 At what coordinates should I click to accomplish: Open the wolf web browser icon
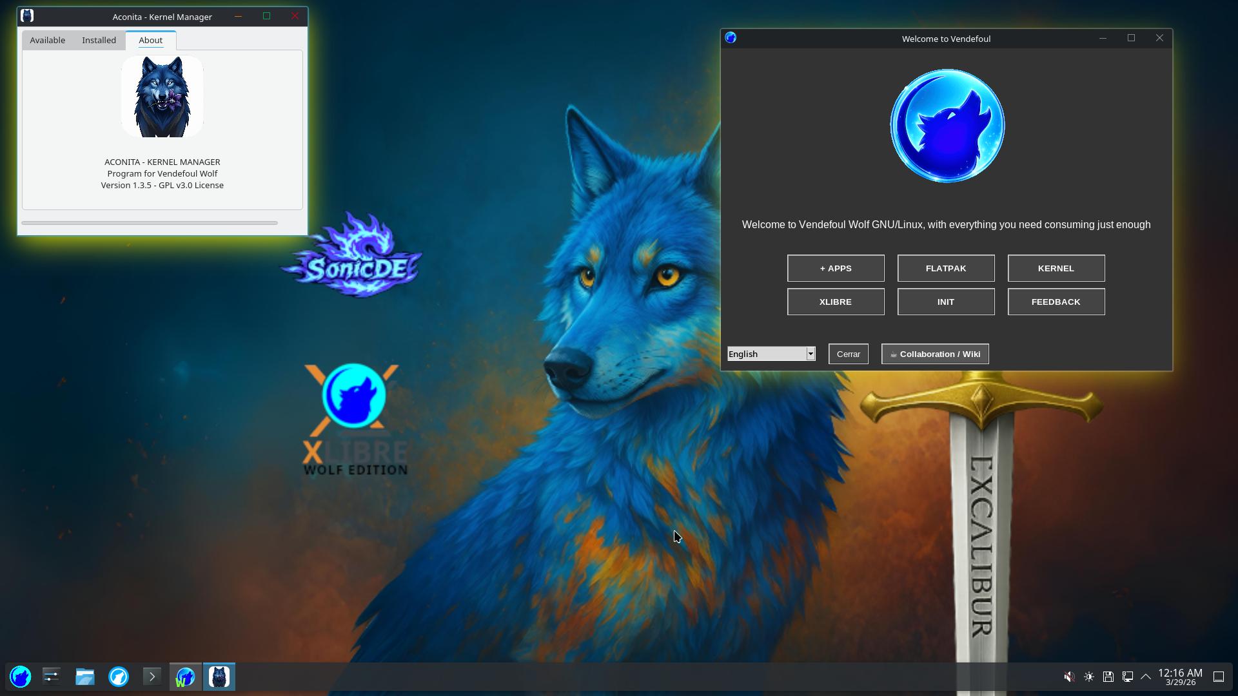coord(119,677)
